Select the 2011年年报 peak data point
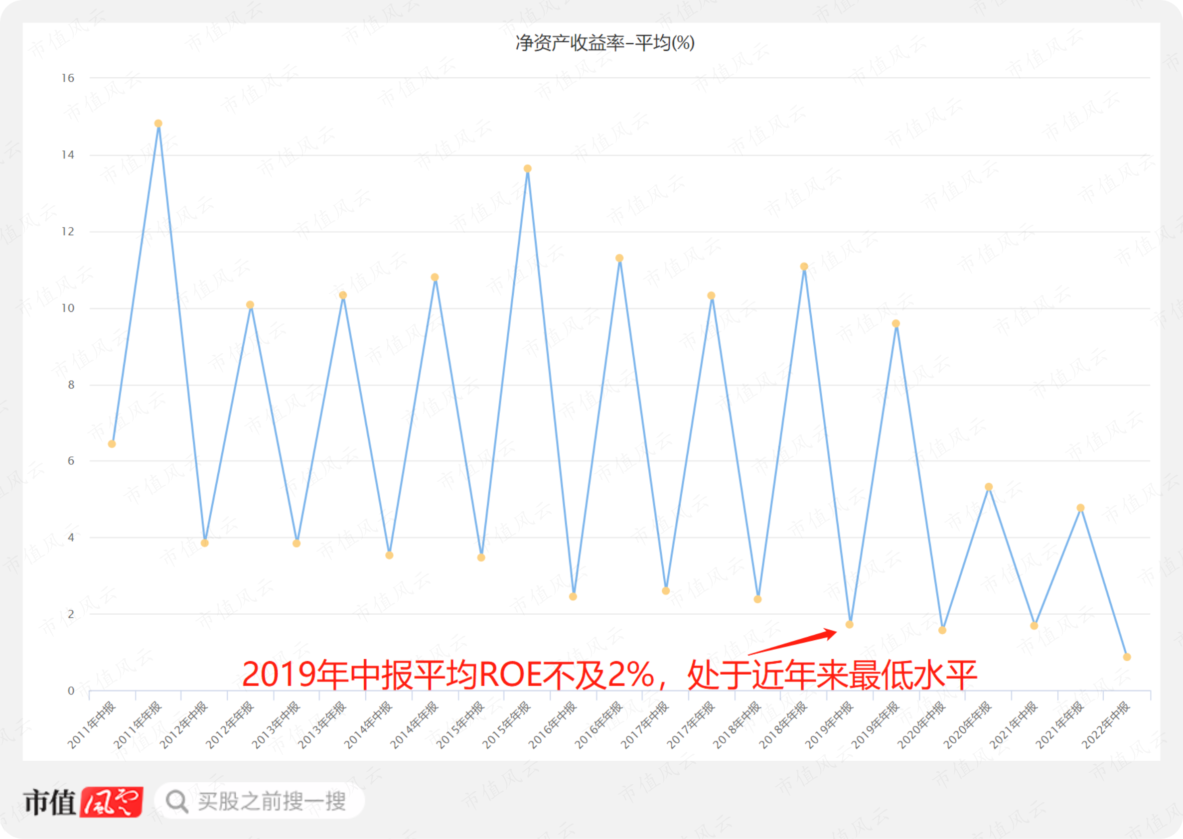The height and width of the screenshot is (839, 1183). coord(158,124)
